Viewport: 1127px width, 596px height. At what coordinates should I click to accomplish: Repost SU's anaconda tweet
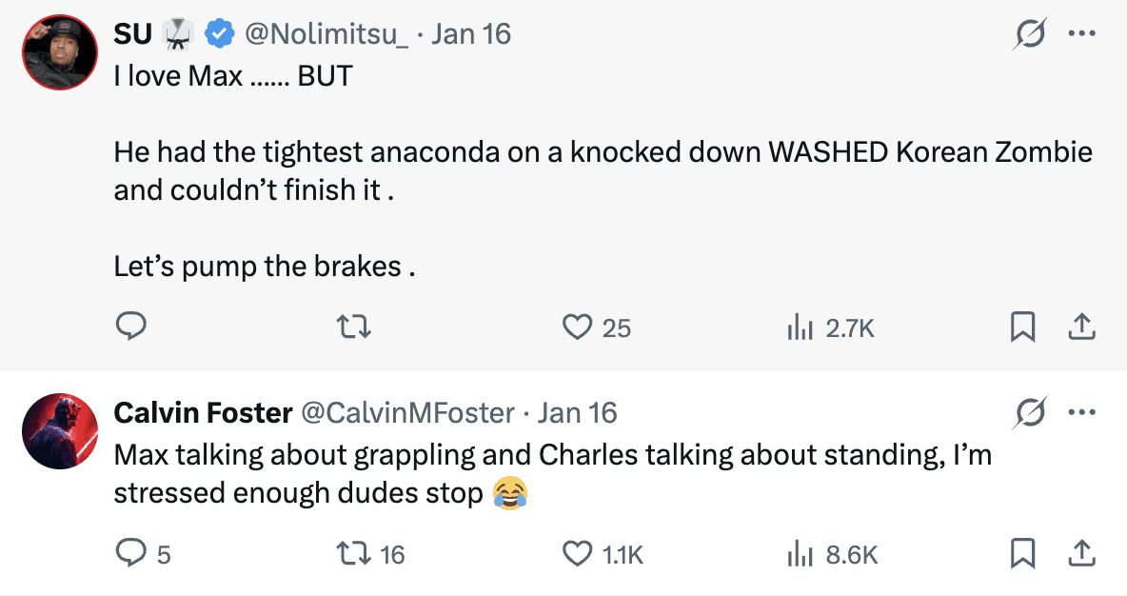(355, 328)
